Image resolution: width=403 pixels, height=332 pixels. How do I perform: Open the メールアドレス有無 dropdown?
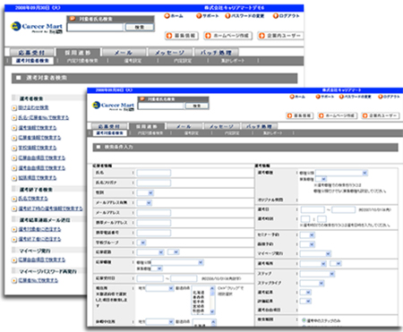click(x=144, y=203)
